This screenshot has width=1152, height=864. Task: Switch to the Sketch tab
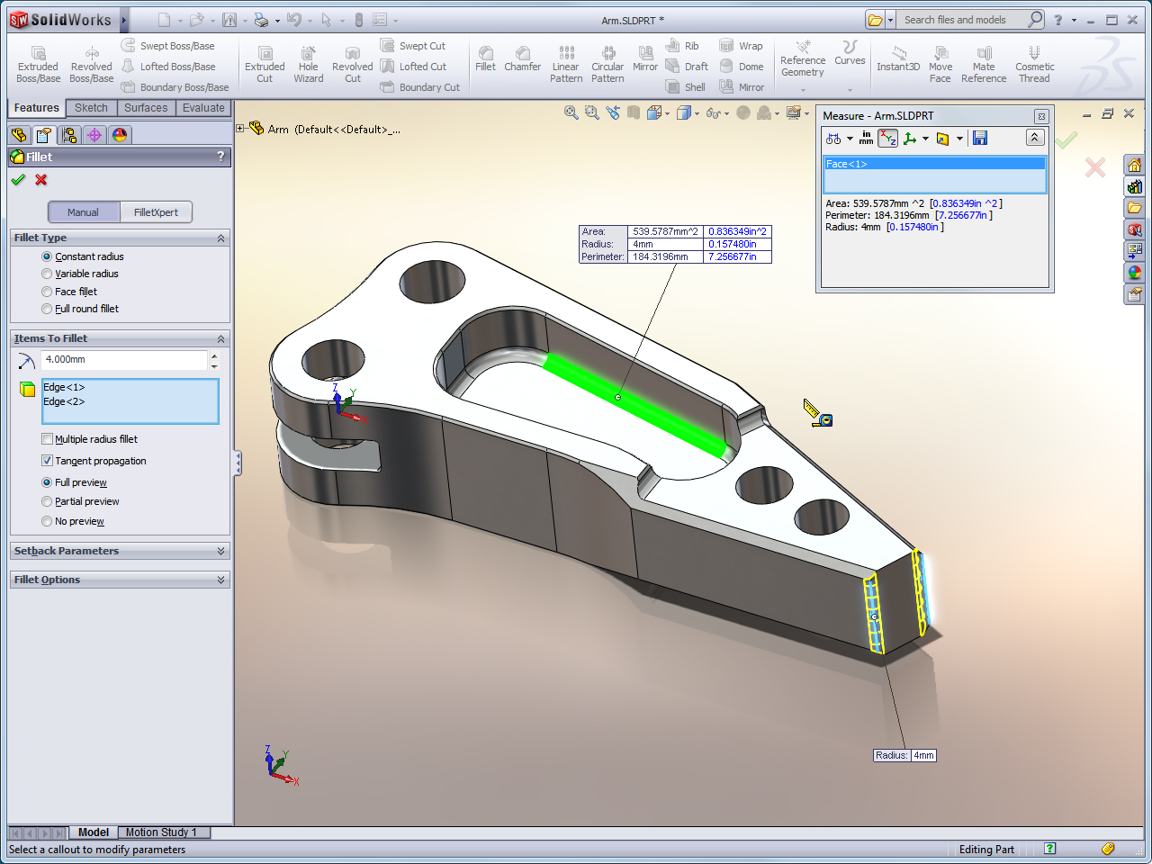[x=91, y=108]
